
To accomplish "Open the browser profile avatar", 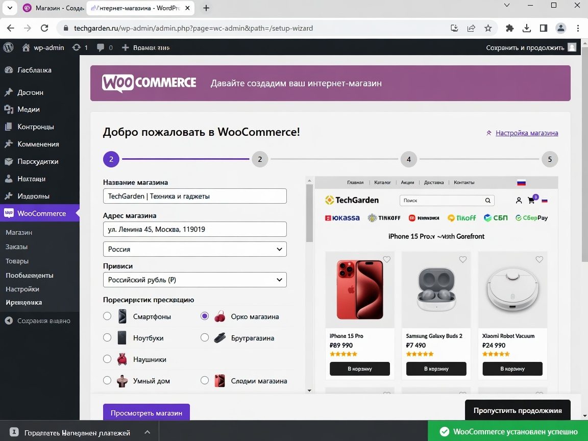I will point(560,28).
